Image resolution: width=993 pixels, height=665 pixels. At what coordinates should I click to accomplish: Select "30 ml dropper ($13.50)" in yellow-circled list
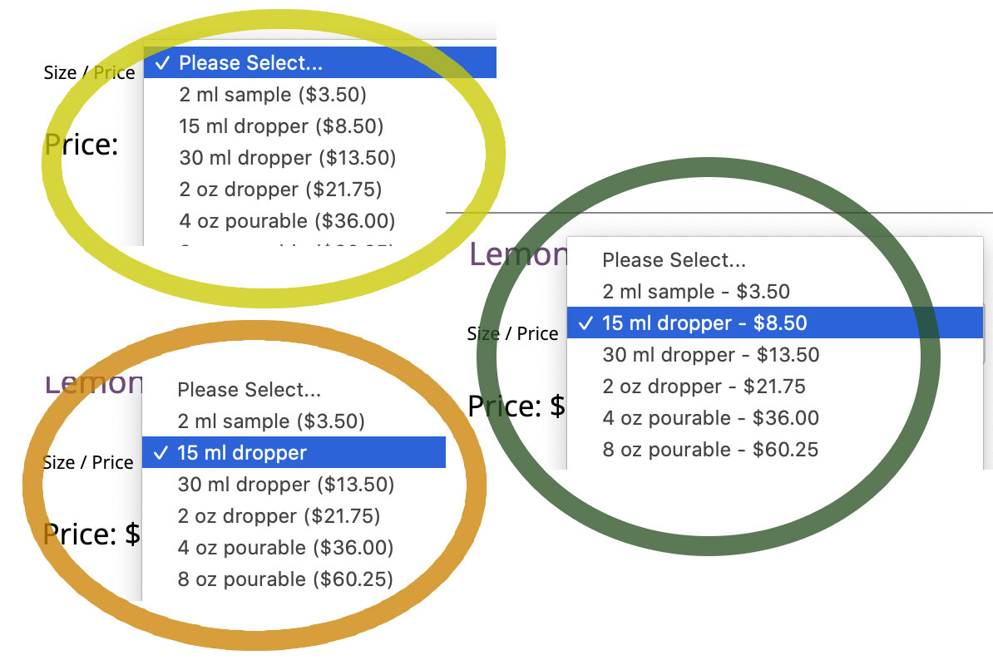click(287, 158)
